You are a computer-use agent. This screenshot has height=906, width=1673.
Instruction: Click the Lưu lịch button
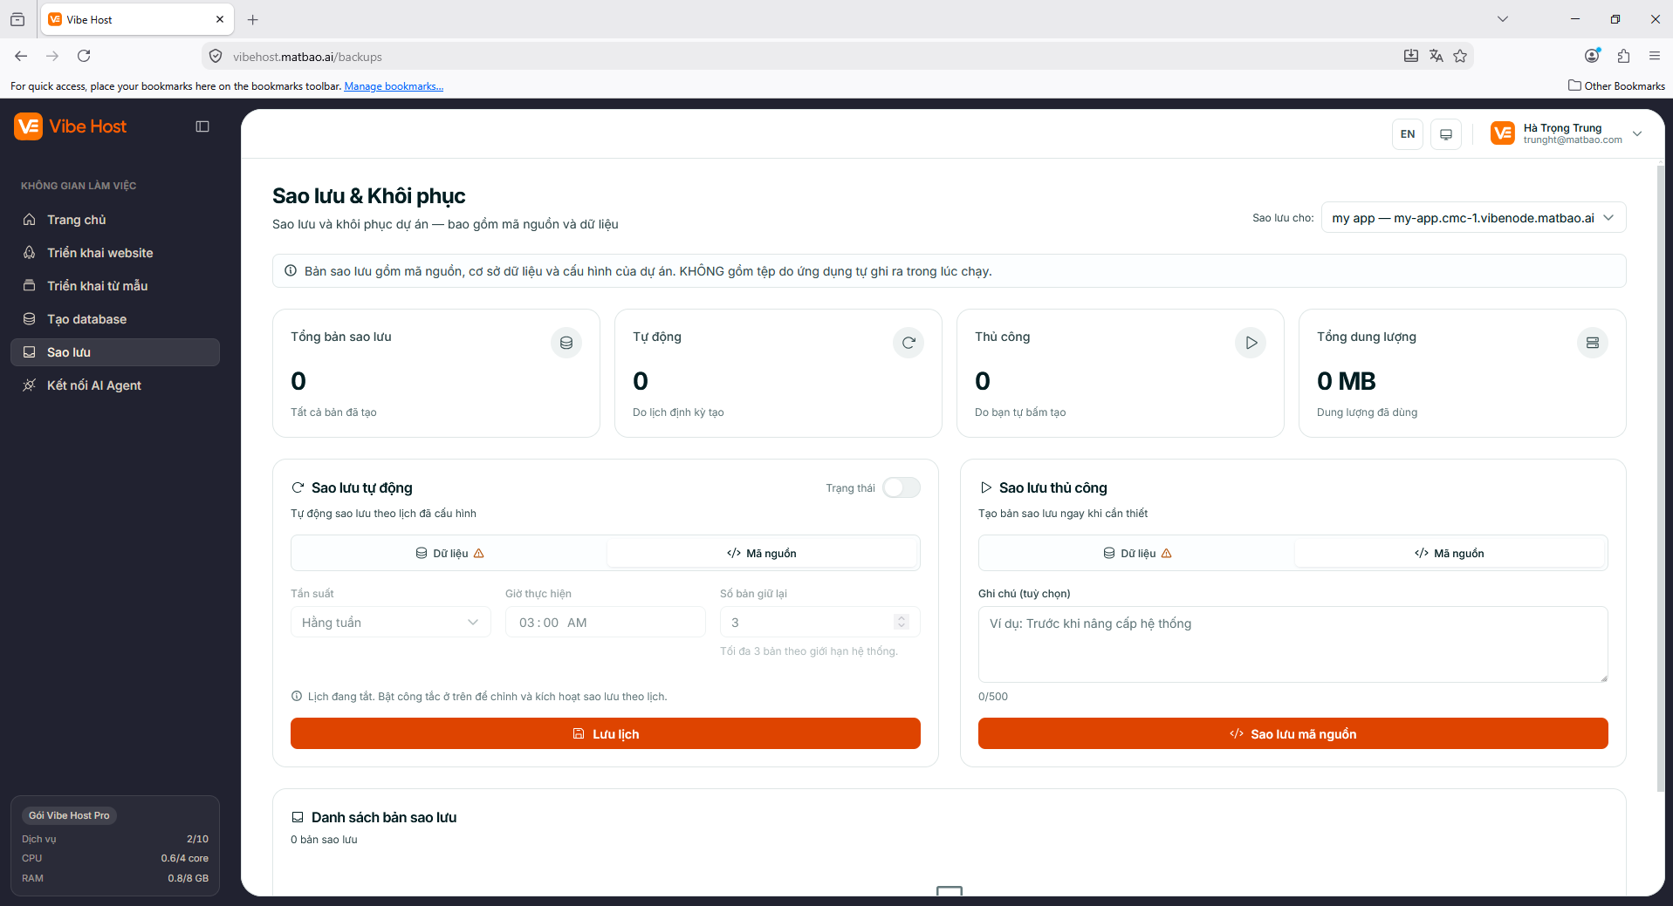pos(606,733)
